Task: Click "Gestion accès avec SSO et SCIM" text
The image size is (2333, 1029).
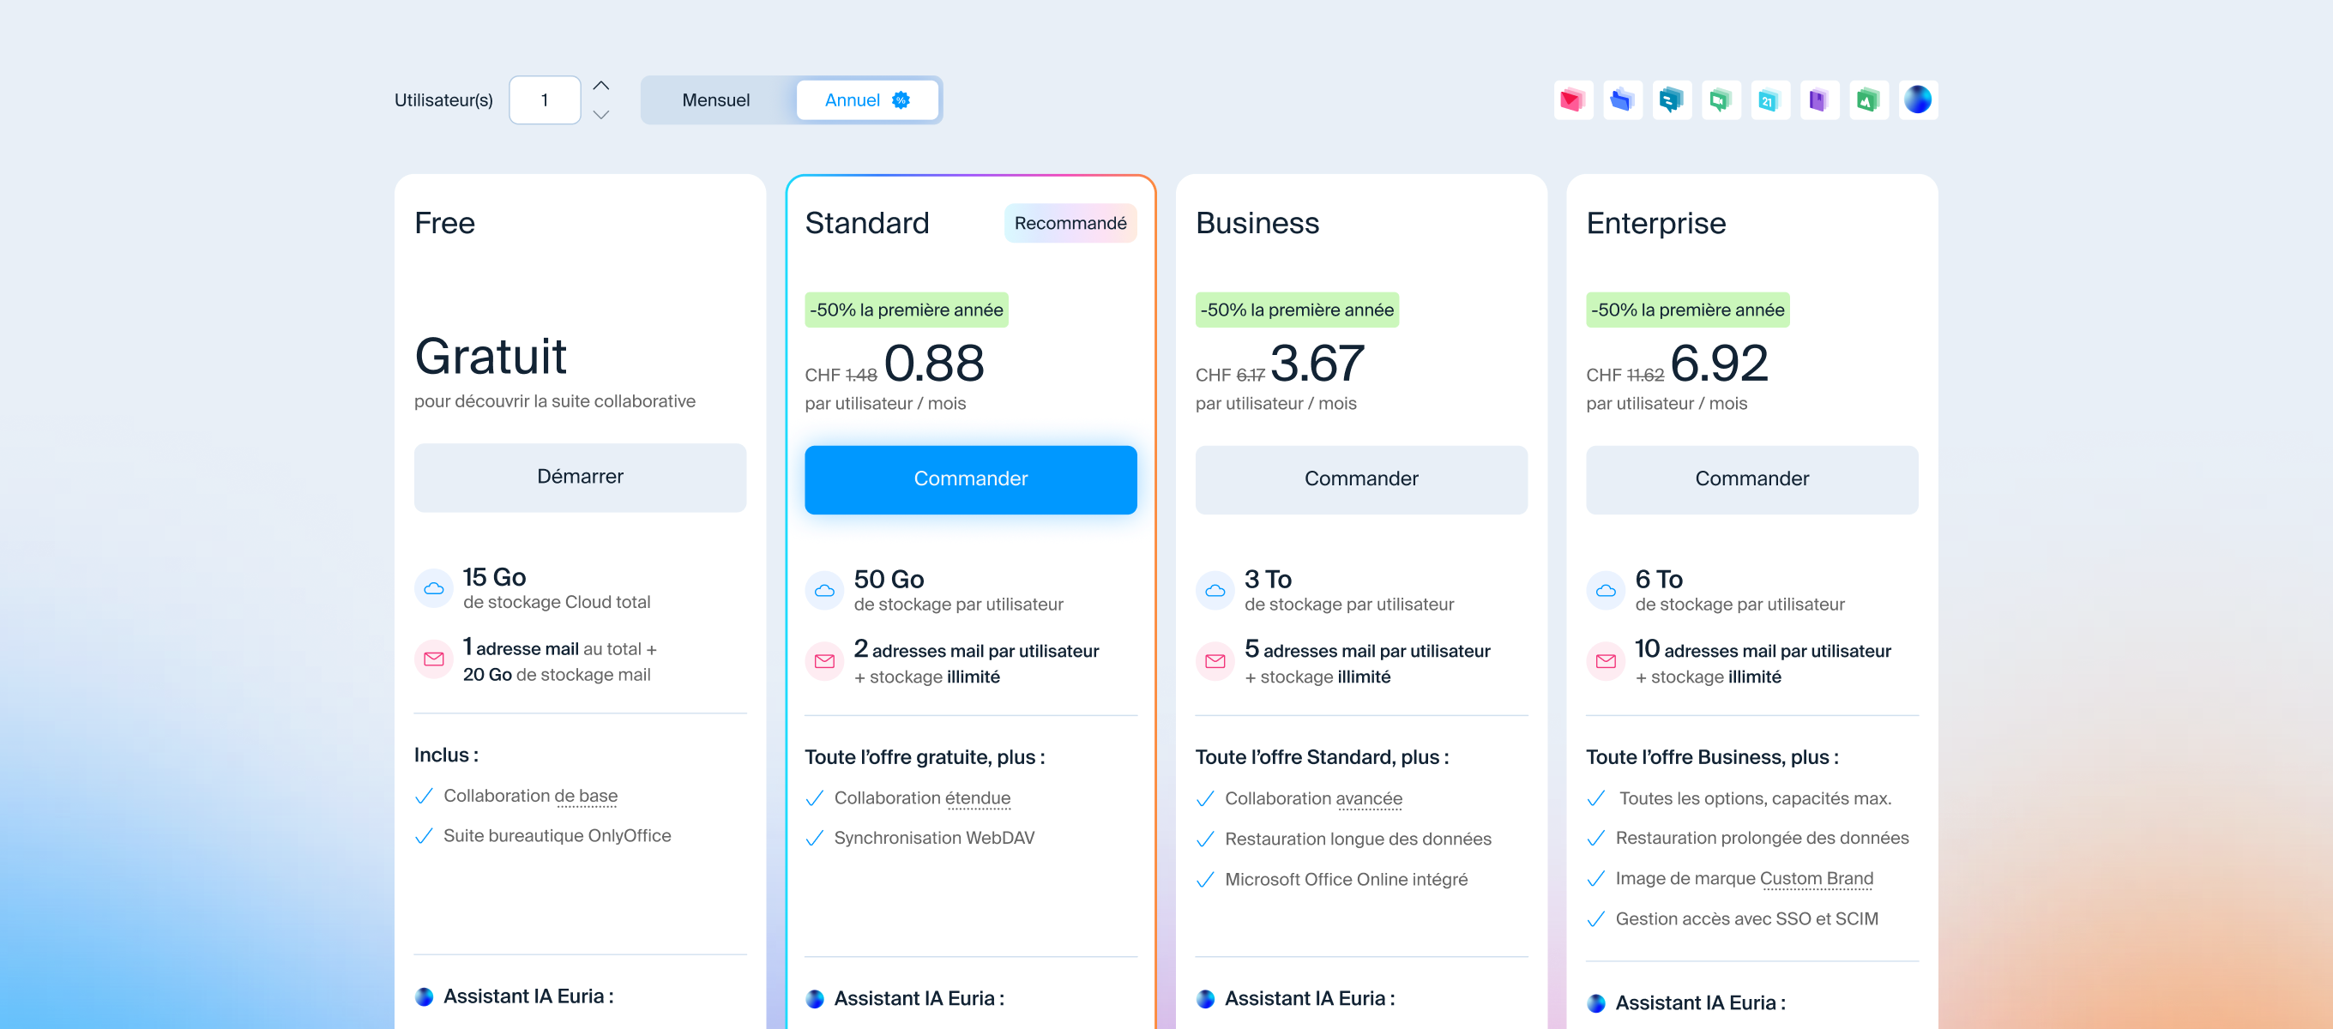Action: tap(1746, 918)
